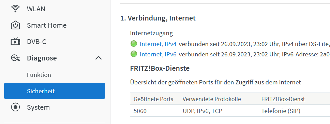The image size is (330, 124).
Task: Open the Smart Home menu entry
Action: coord(55,25)
